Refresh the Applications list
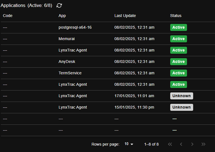 pos(59,6)
